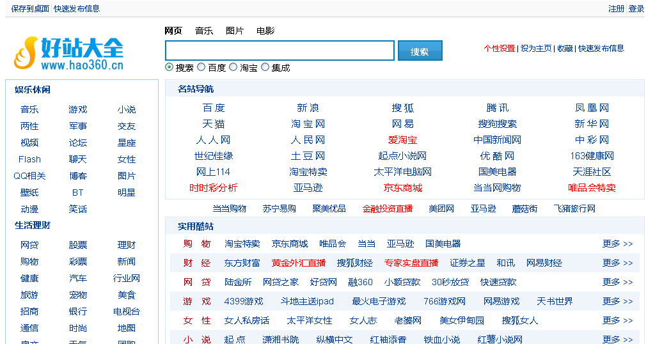The height and width of the screenshot is (344, 662).
Task: Open 4399游戏 in the 游戏 row
Action: pyautogui.click(x=244, y=301)
